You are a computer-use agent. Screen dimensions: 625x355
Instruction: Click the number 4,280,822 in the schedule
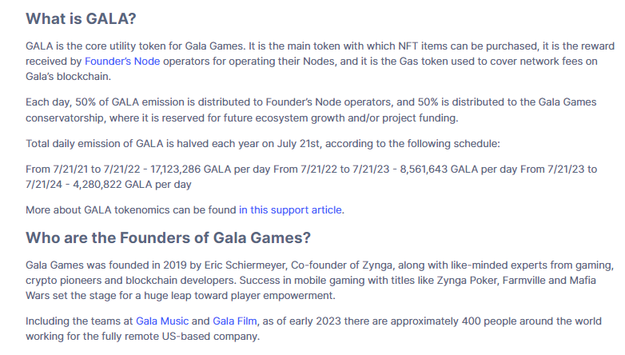[x=98, y=185]
